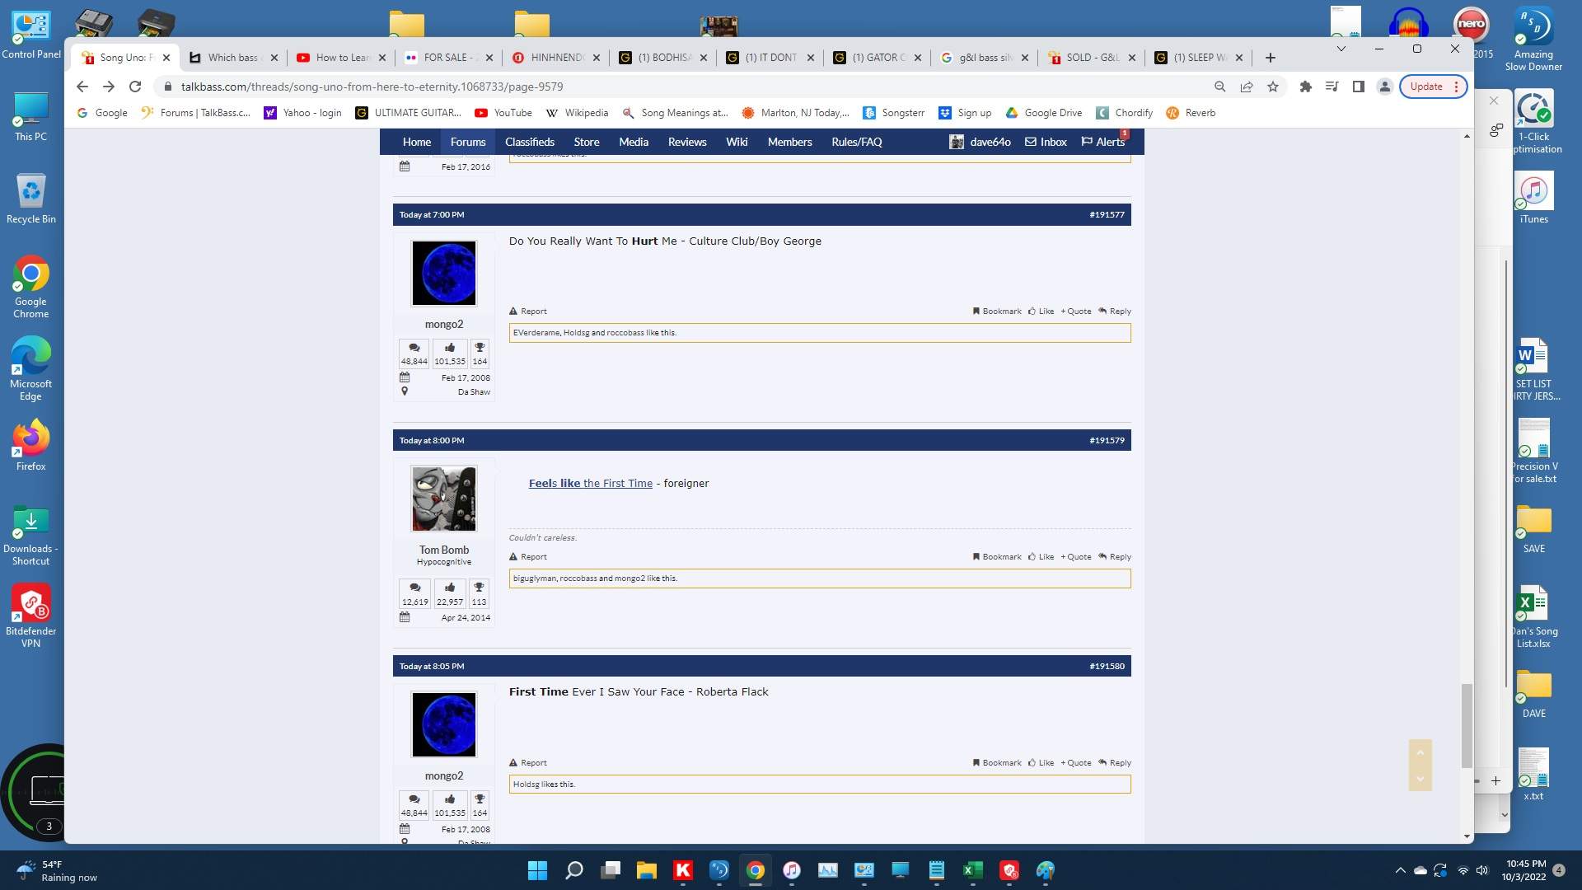The image size is (1582, 890).
Task: Reply to the Culture Club post
Action: pos(1115,311)
